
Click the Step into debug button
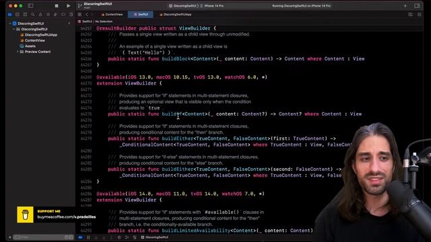(x=104, y=237)
